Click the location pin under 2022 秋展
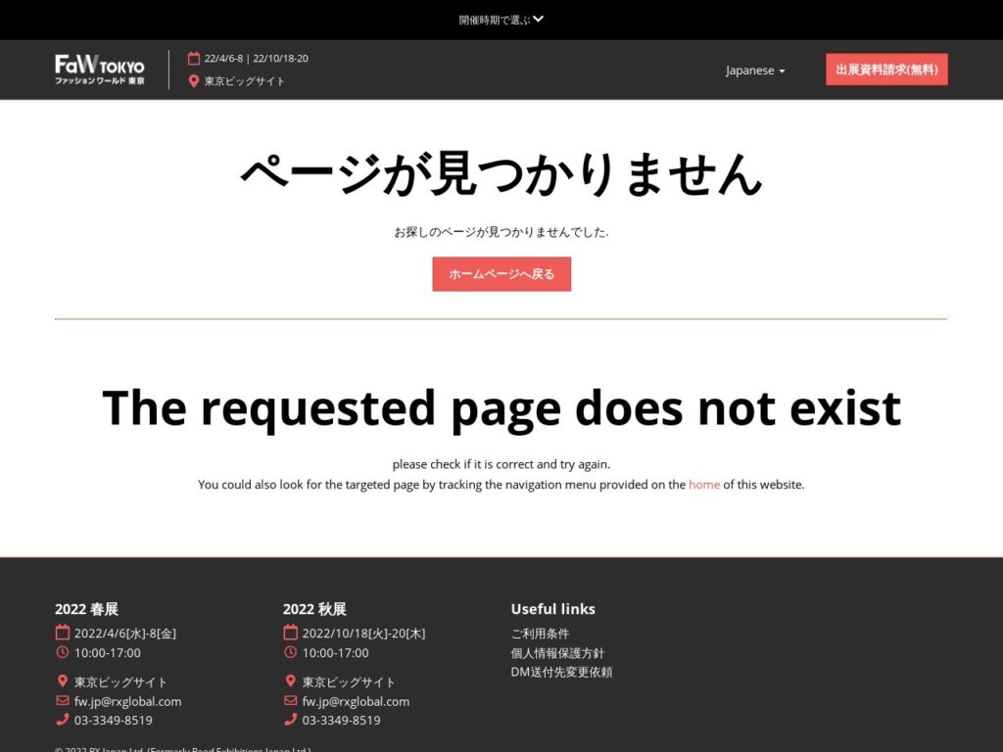The height and width of the screenshot is (752, 1003). (x=290, y=681)
